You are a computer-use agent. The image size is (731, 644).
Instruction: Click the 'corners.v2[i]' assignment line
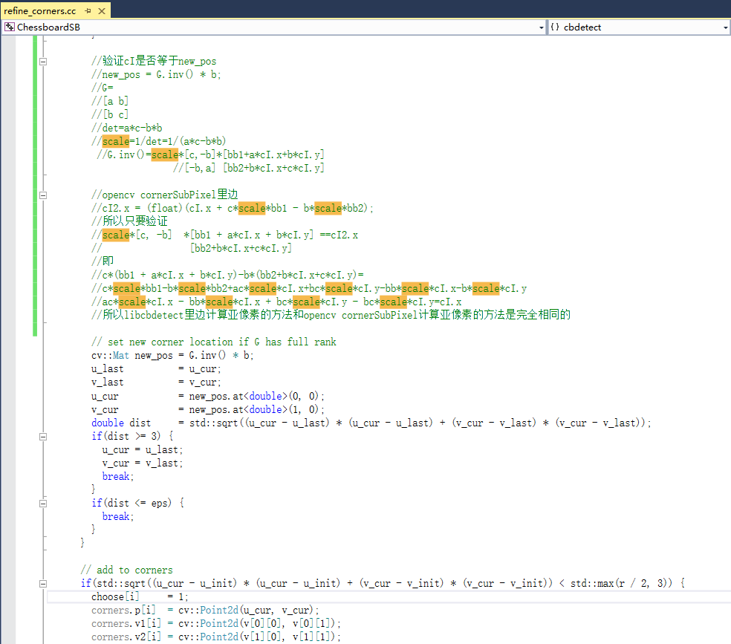pos(216,637)
